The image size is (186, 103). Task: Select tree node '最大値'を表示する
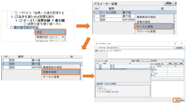[x=26, y=28]
